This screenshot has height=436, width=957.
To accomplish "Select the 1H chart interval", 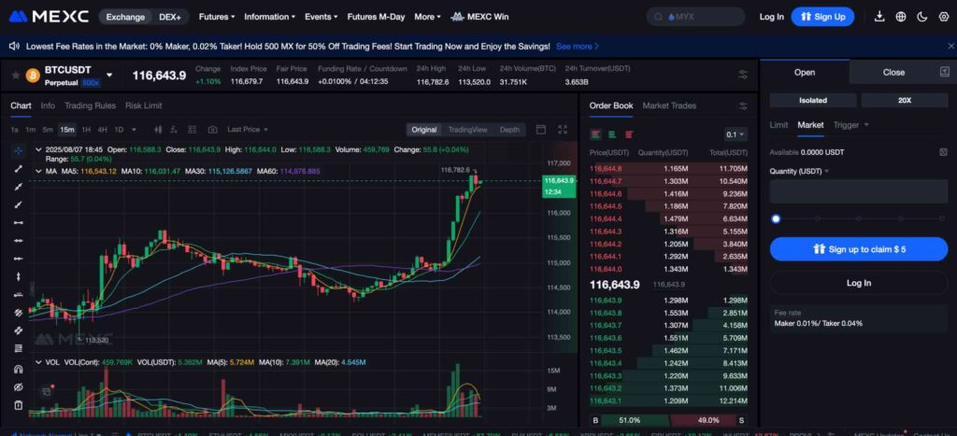I will pos(86,129).
